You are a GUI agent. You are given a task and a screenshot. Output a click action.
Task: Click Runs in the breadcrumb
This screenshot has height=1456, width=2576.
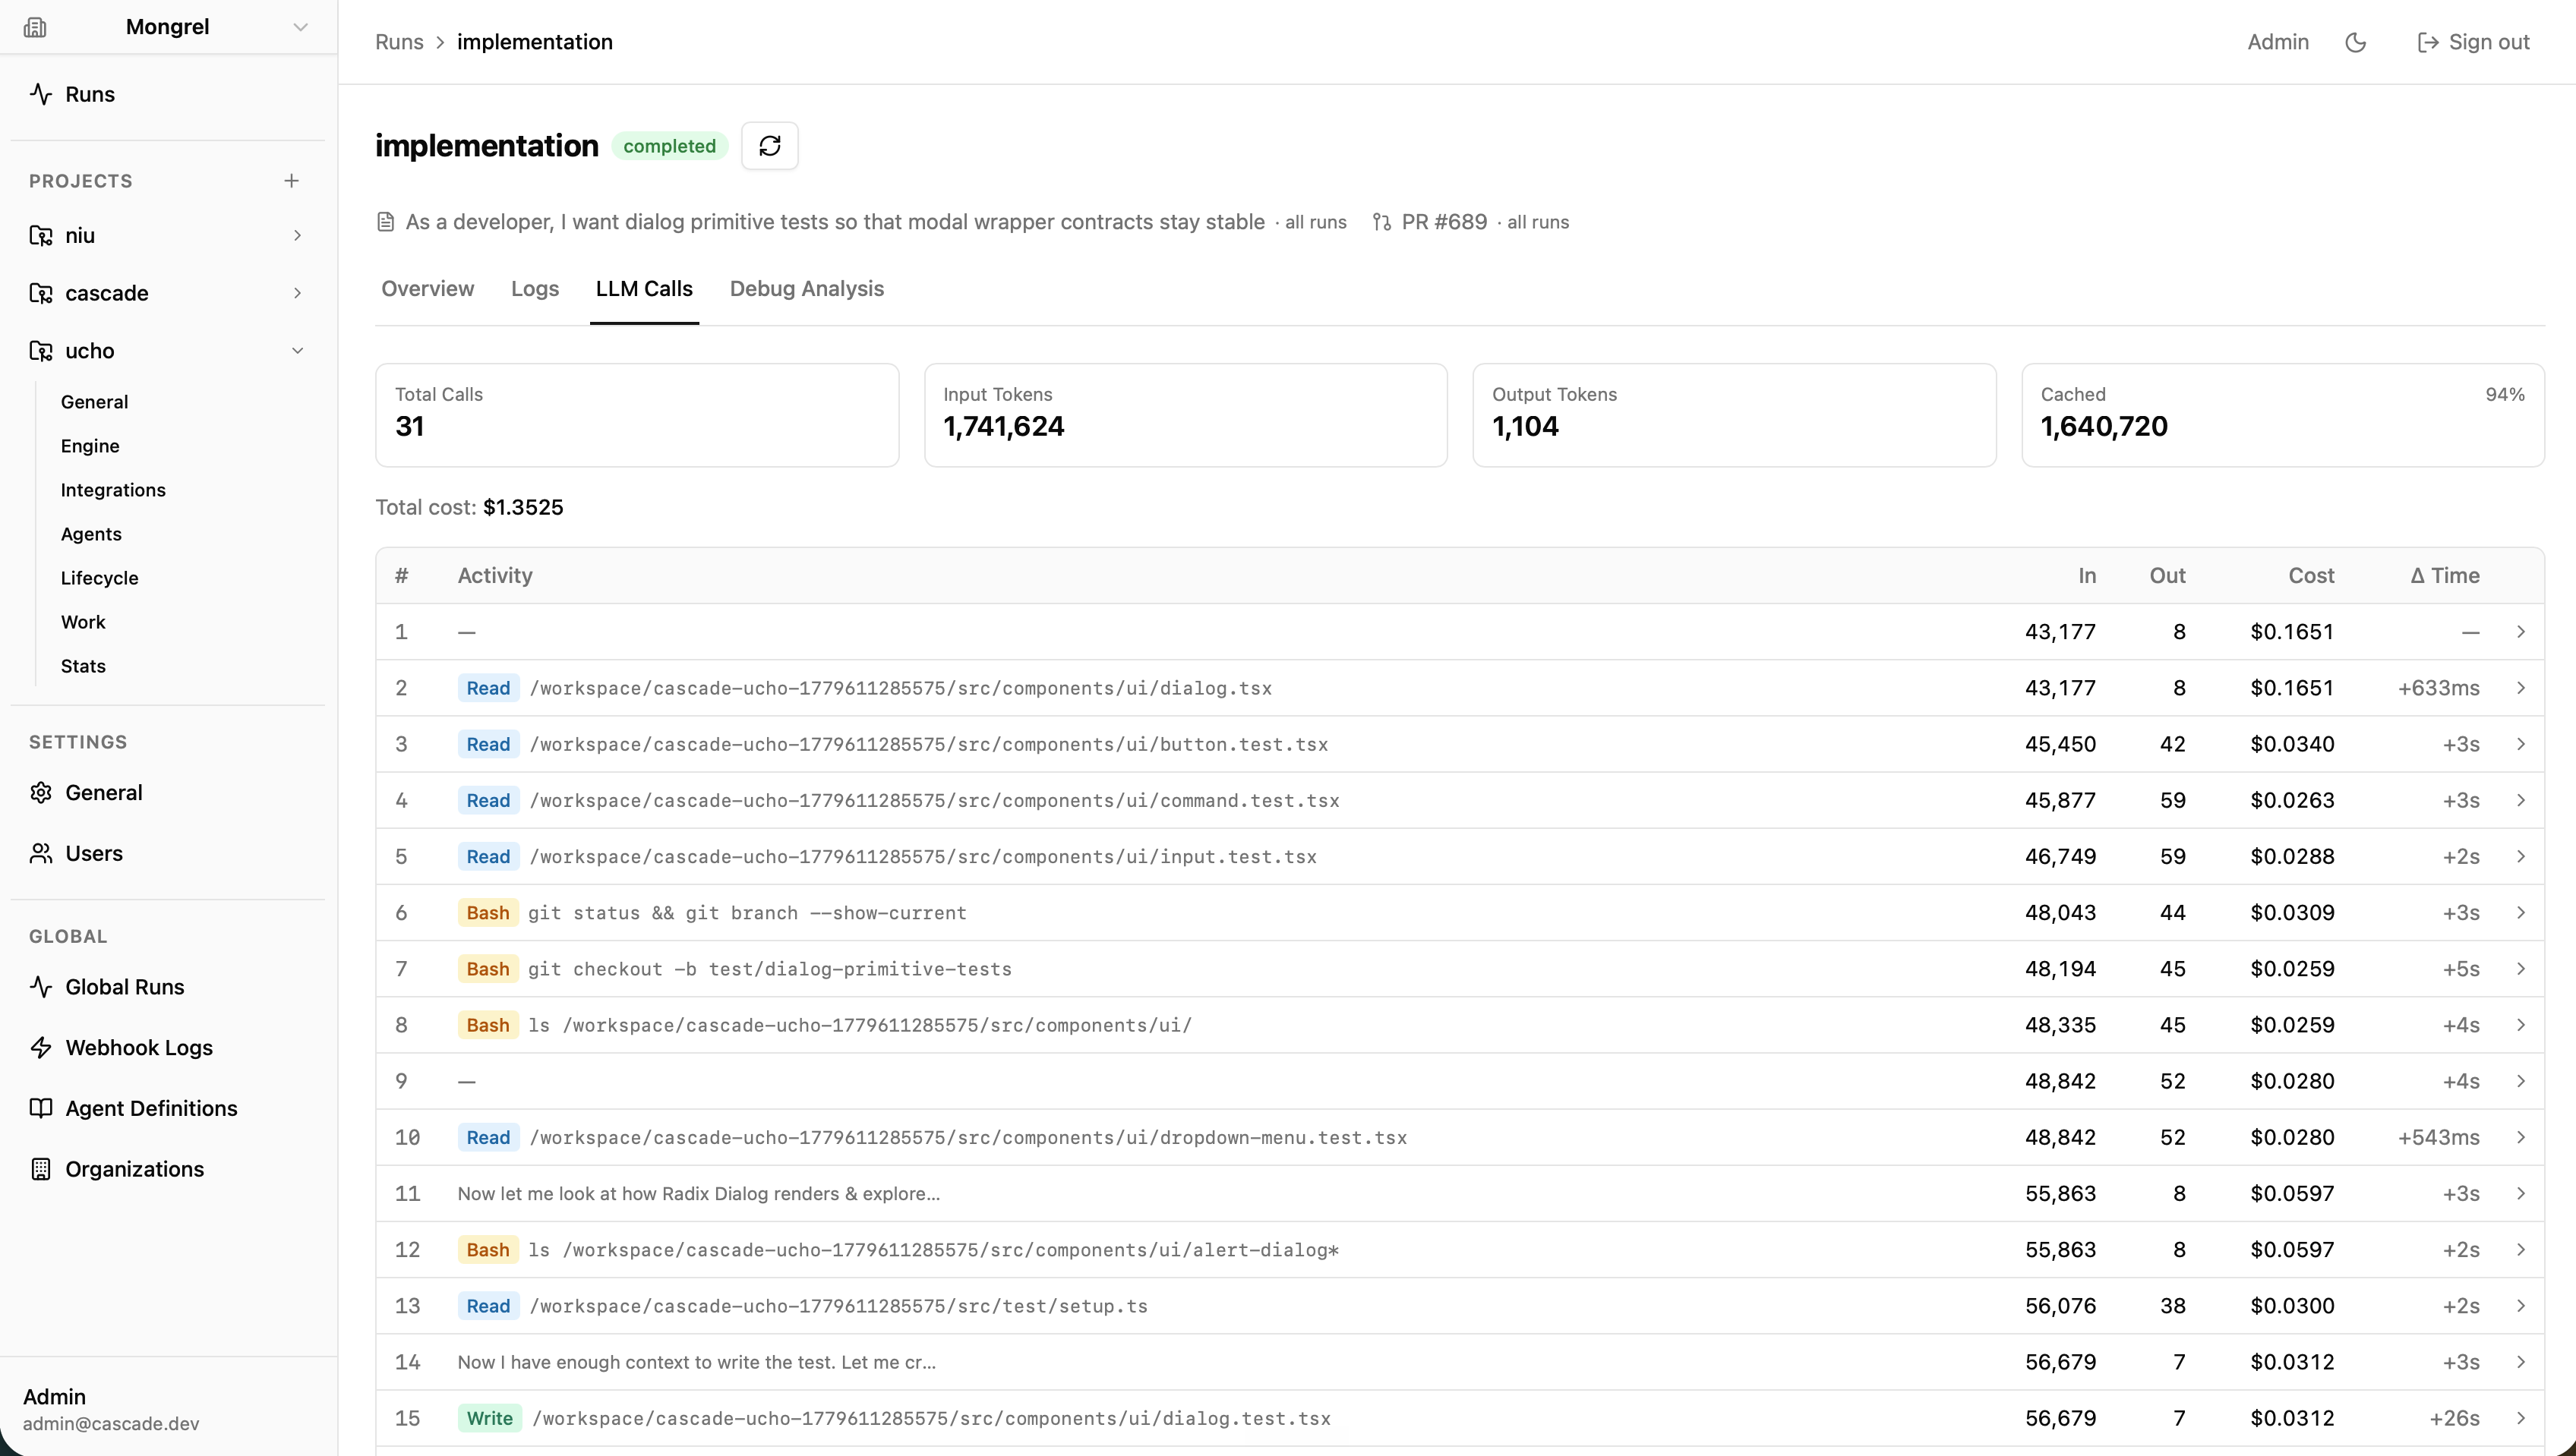click(x=399, y=42)
